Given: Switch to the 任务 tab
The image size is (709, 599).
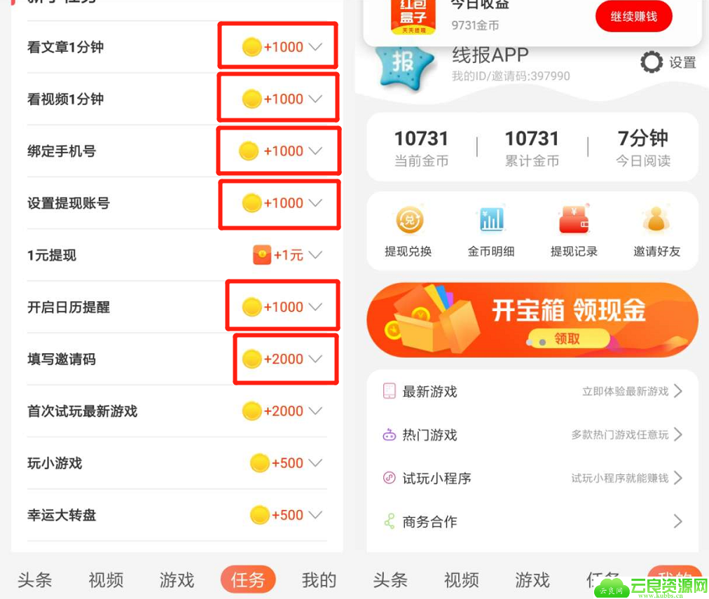Looking at the screenshot, I should (248, 579).
